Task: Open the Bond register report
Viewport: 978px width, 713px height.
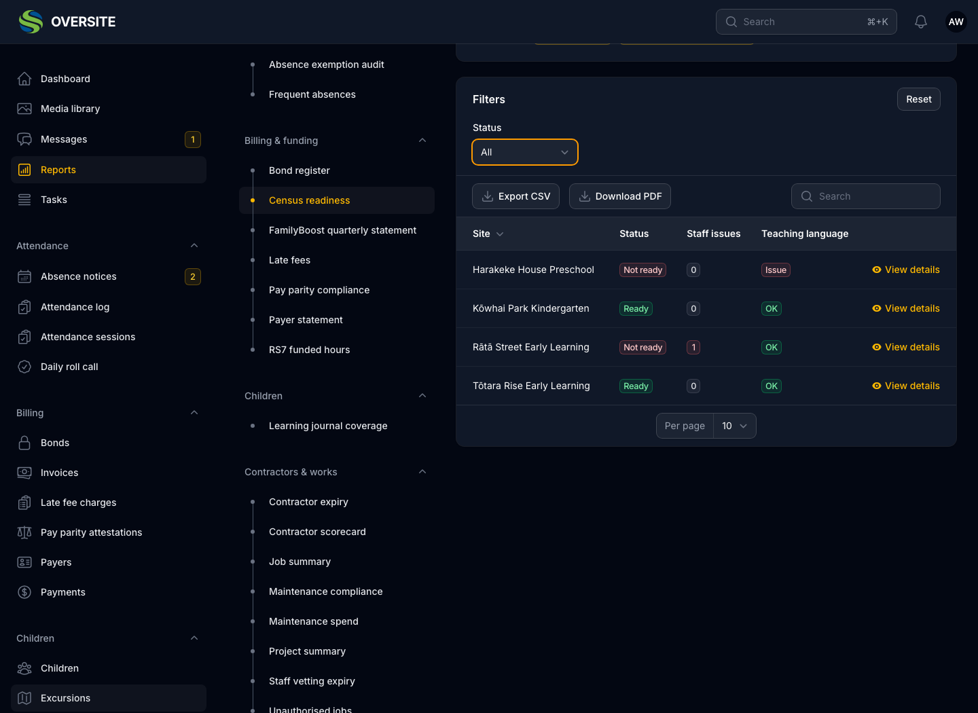Action: pyautogui.click(x=337, y=170)
